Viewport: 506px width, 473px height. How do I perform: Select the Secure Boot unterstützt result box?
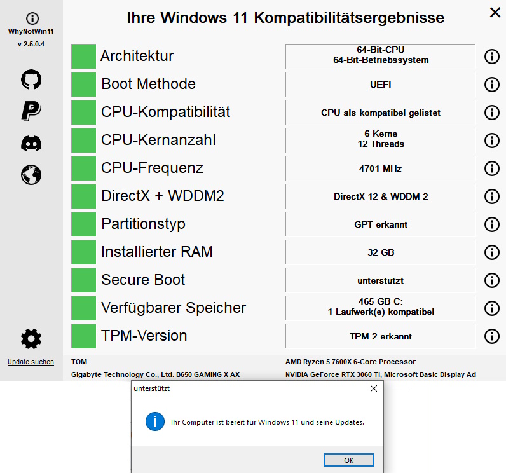[381, 280]
